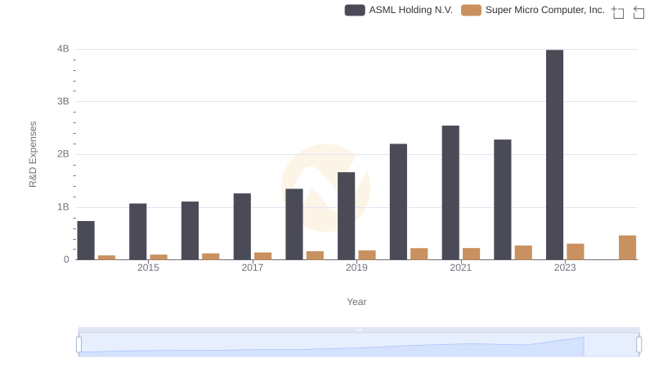Click the ASML bar for 2019
The image size is (654, 376).
click(346, 216)
